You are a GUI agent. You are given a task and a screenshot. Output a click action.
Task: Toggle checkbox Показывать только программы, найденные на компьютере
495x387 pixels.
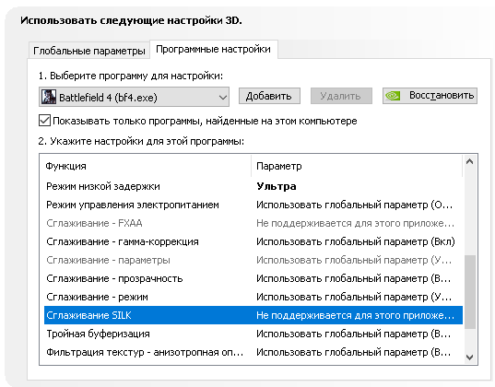click(44, 121)
